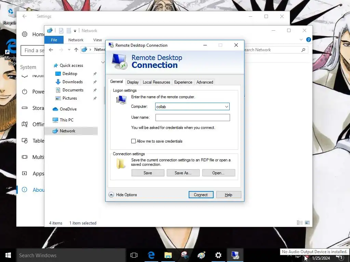
Task: Open Task View from the taskbar
Action: pos(134,255)
